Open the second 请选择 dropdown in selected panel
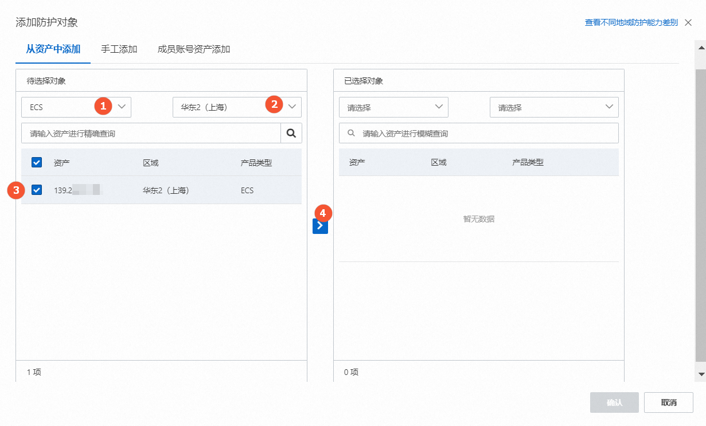 (553, 107)
